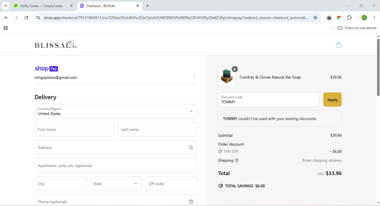Click the 'Enter shipping address' text

click(322, 160)
